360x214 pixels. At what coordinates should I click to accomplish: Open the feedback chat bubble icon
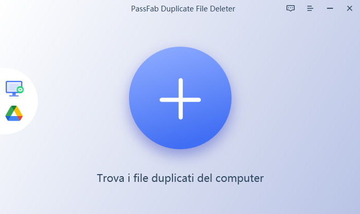(x=291, y=8)
